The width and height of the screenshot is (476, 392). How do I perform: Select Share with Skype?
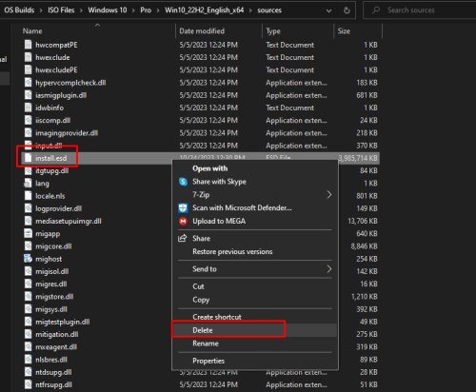click(x=255, y=182)
